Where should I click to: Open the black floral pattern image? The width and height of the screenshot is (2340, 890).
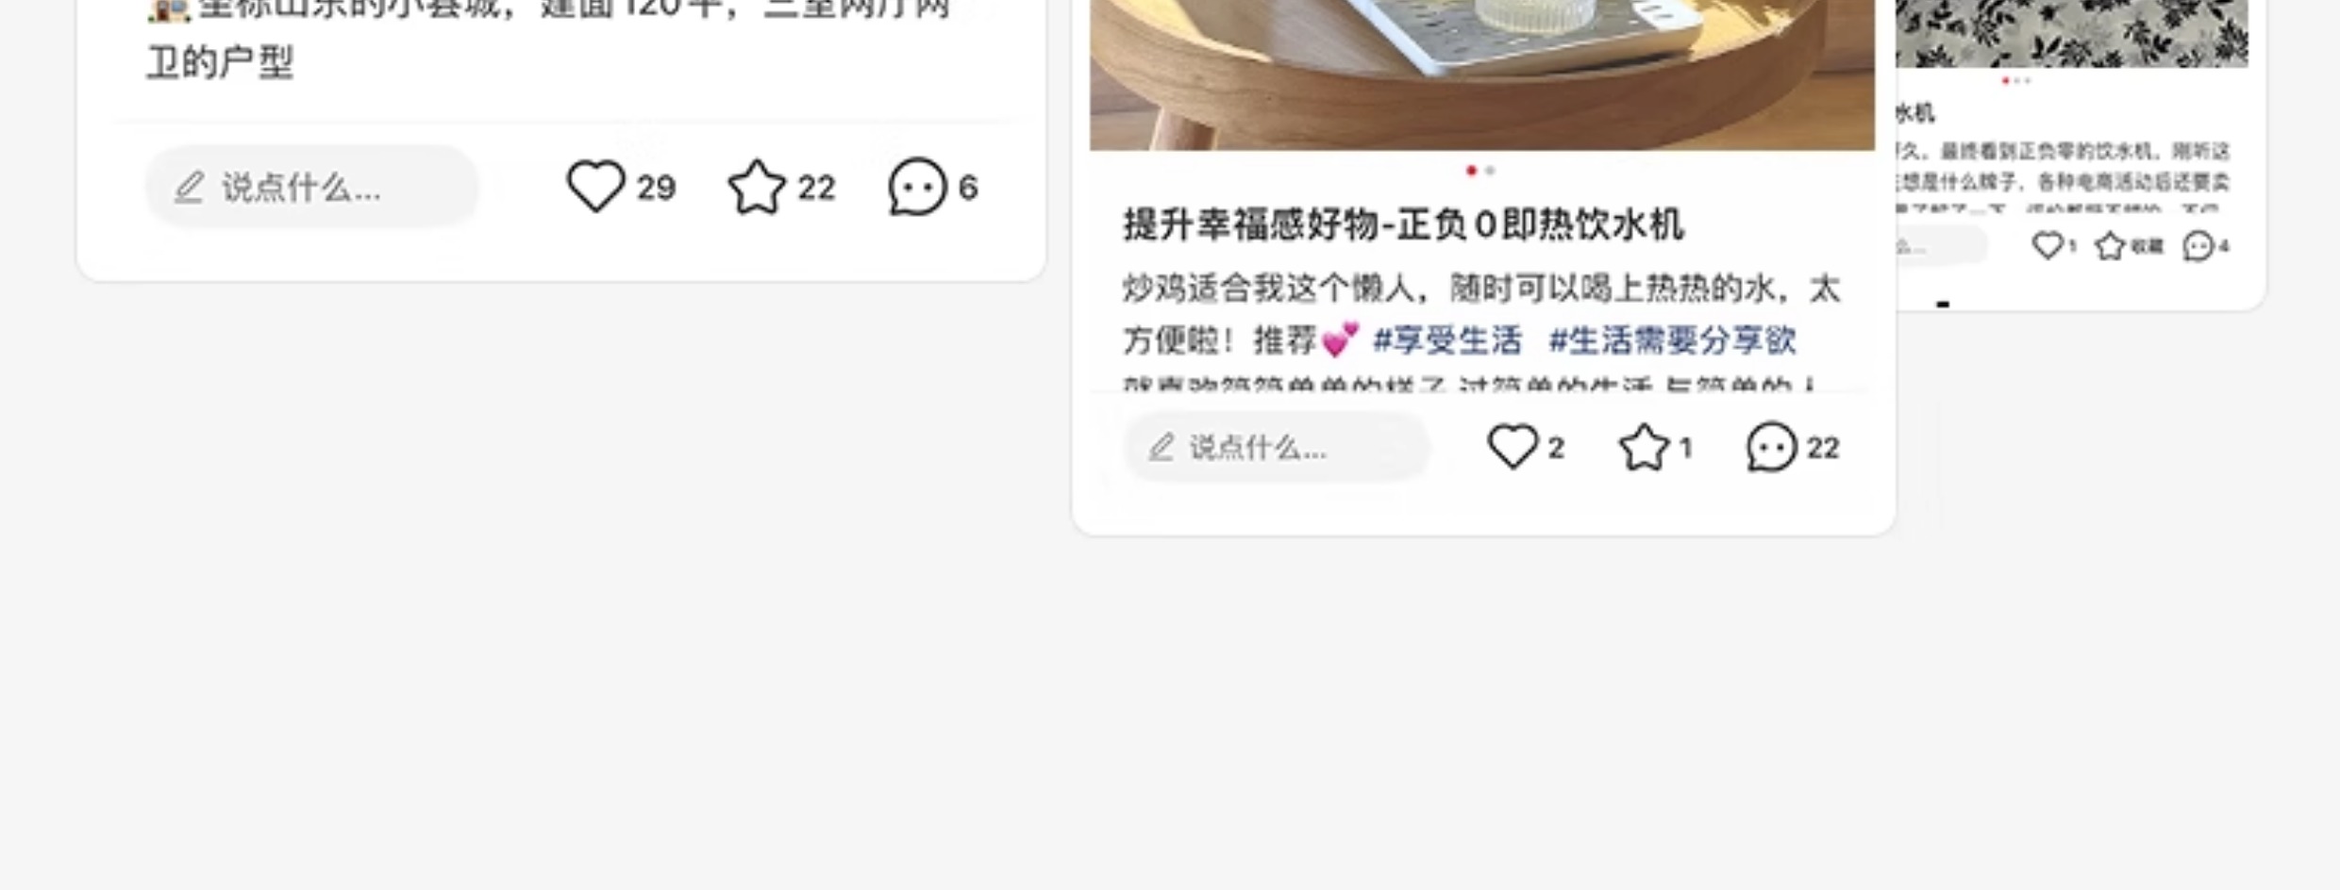coord(2072,33)
